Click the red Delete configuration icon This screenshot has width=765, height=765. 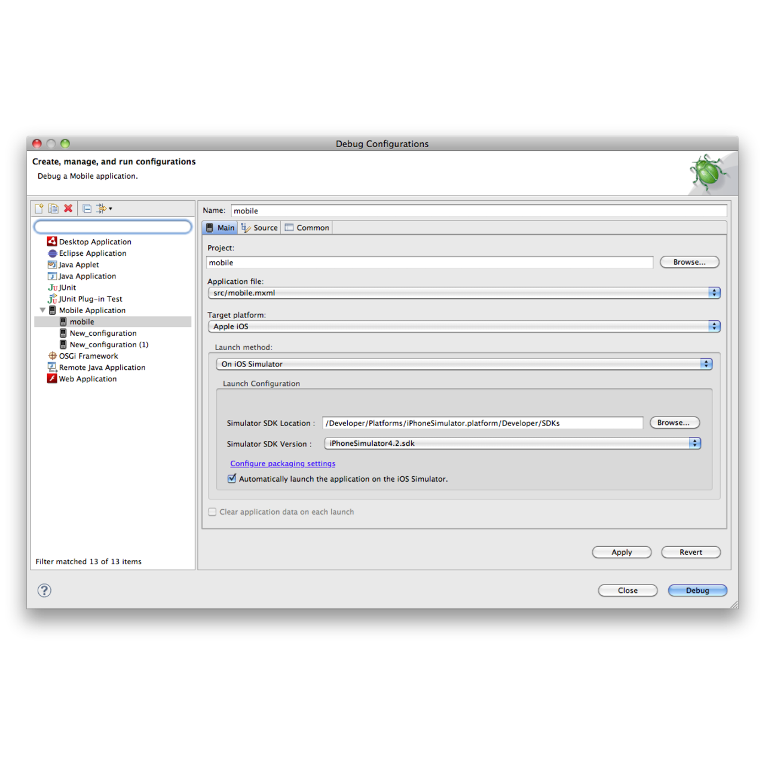(x=68, y=209)
